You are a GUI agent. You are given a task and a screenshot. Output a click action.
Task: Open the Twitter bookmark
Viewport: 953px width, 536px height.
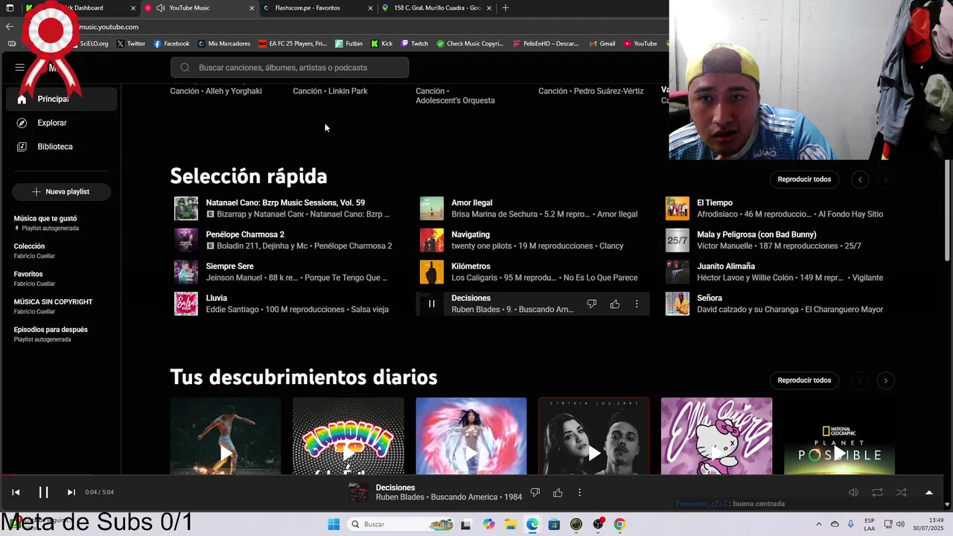(x=131, y=43)
